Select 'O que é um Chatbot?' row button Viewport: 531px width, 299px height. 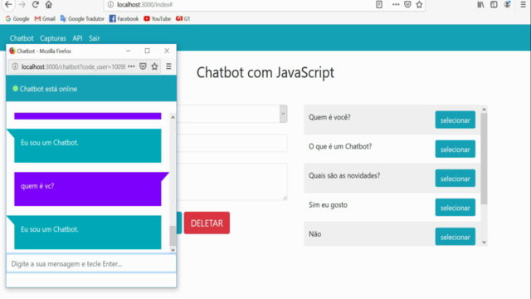tap(455, 149)
